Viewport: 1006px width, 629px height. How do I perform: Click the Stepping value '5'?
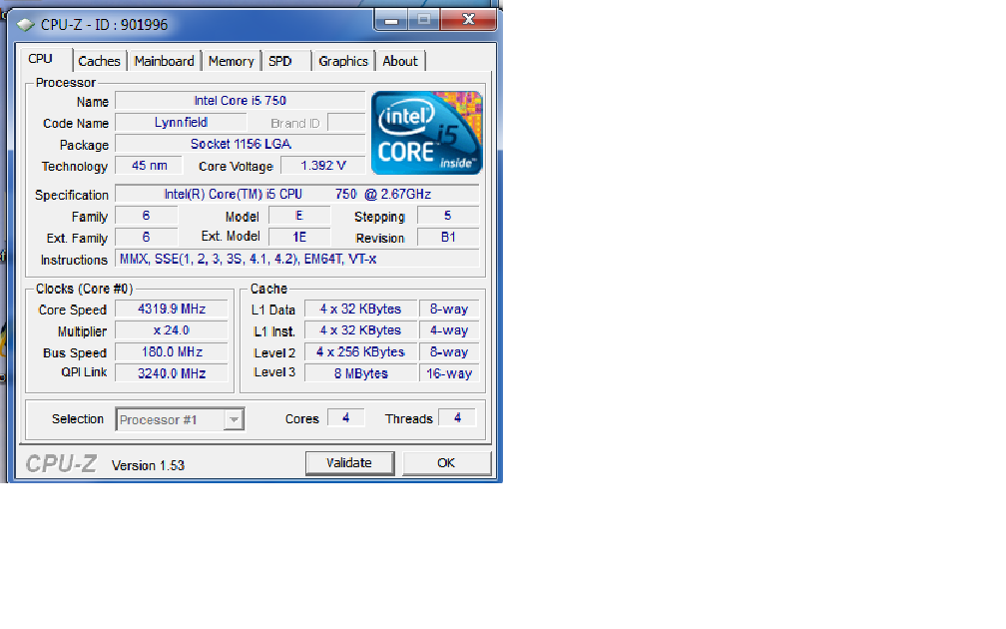pyautogui.click(x=448, y=216)
